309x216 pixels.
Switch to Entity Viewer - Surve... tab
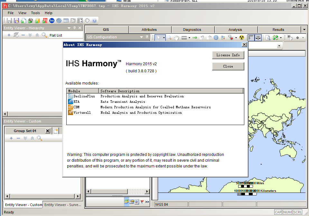pyautogui.click(x=63, y=205)
